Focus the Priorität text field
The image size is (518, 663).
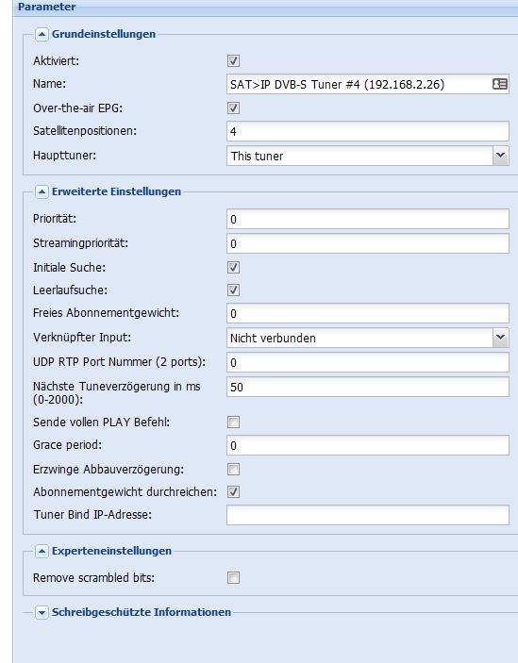(x=368, y=219)
